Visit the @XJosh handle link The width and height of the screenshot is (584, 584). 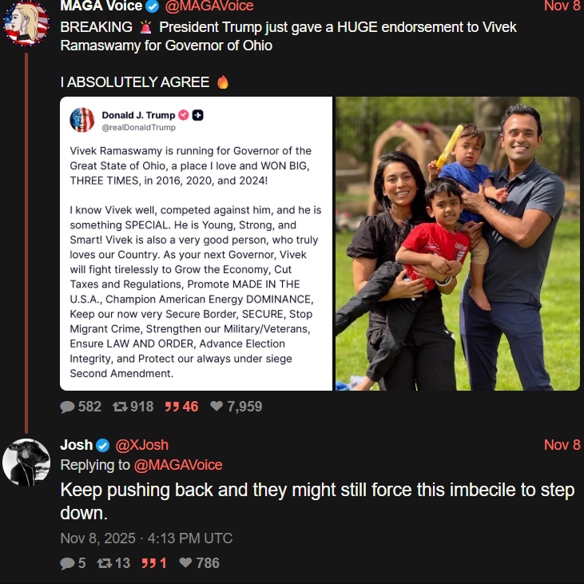(x=142, y=445)
